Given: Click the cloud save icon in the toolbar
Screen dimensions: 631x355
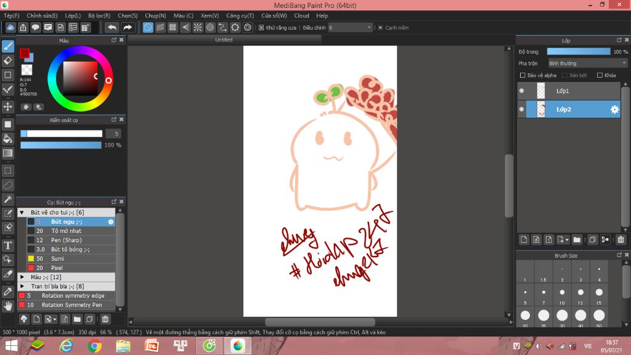Looking at the screenshot, I should (x=10, y=27).
